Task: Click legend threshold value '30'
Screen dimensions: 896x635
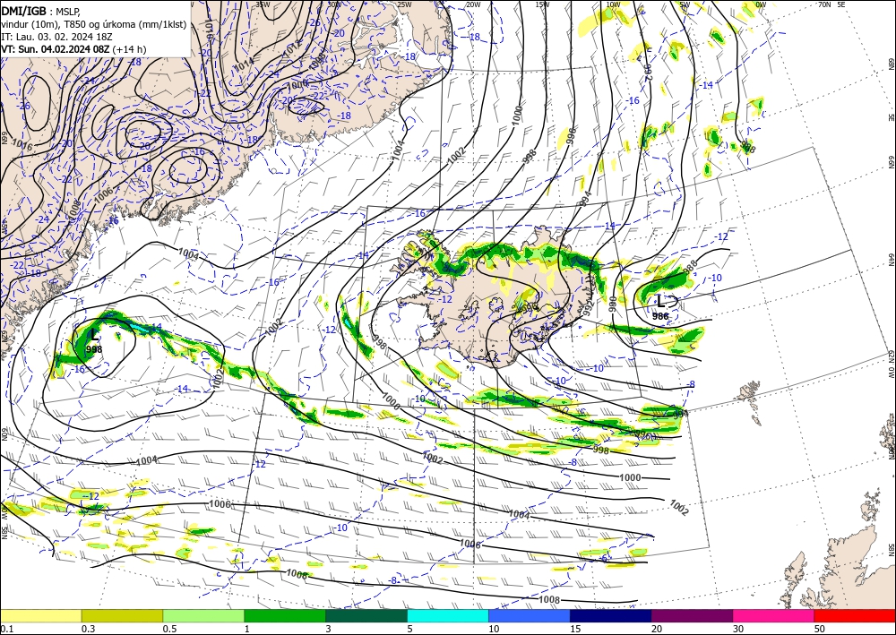Action: tap(738, 629)
